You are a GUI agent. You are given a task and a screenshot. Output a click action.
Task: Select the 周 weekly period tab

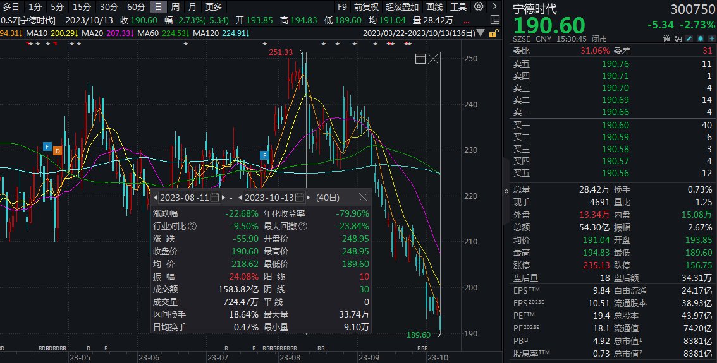175,7
